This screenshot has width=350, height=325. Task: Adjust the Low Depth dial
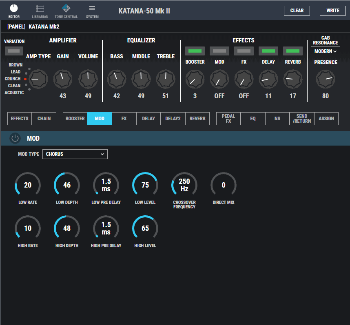click(67, 185)
